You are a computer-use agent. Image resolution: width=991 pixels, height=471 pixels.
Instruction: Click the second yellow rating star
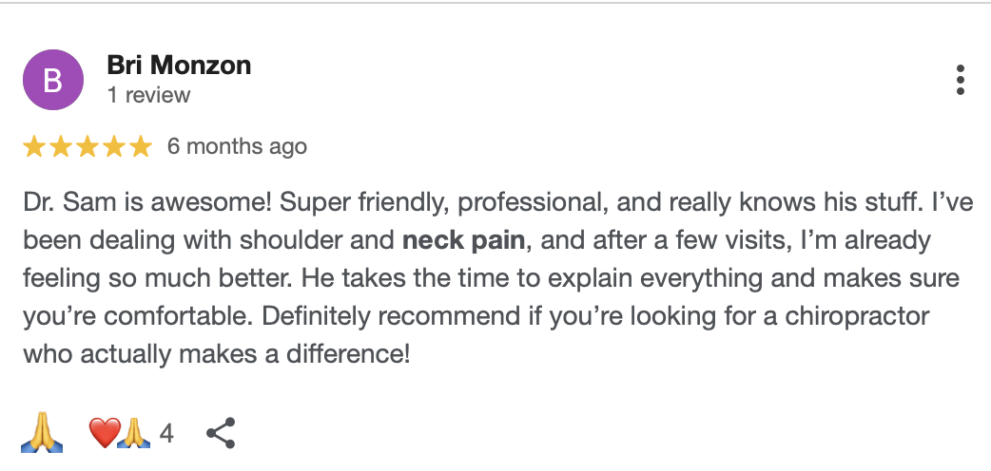click(x=61, y=146)
